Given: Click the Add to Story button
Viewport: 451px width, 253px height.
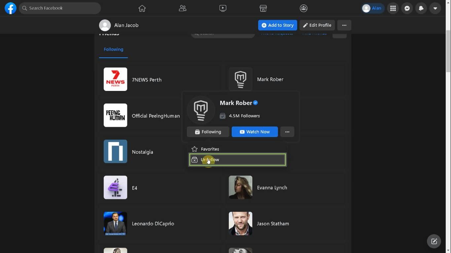Looking at the screenshot, I should (x=278, y=25).
